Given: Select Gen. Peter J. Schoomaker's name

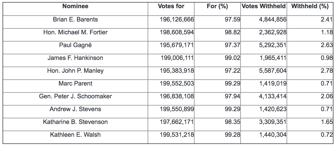Looking at the screenshot, I should [75, 96].
